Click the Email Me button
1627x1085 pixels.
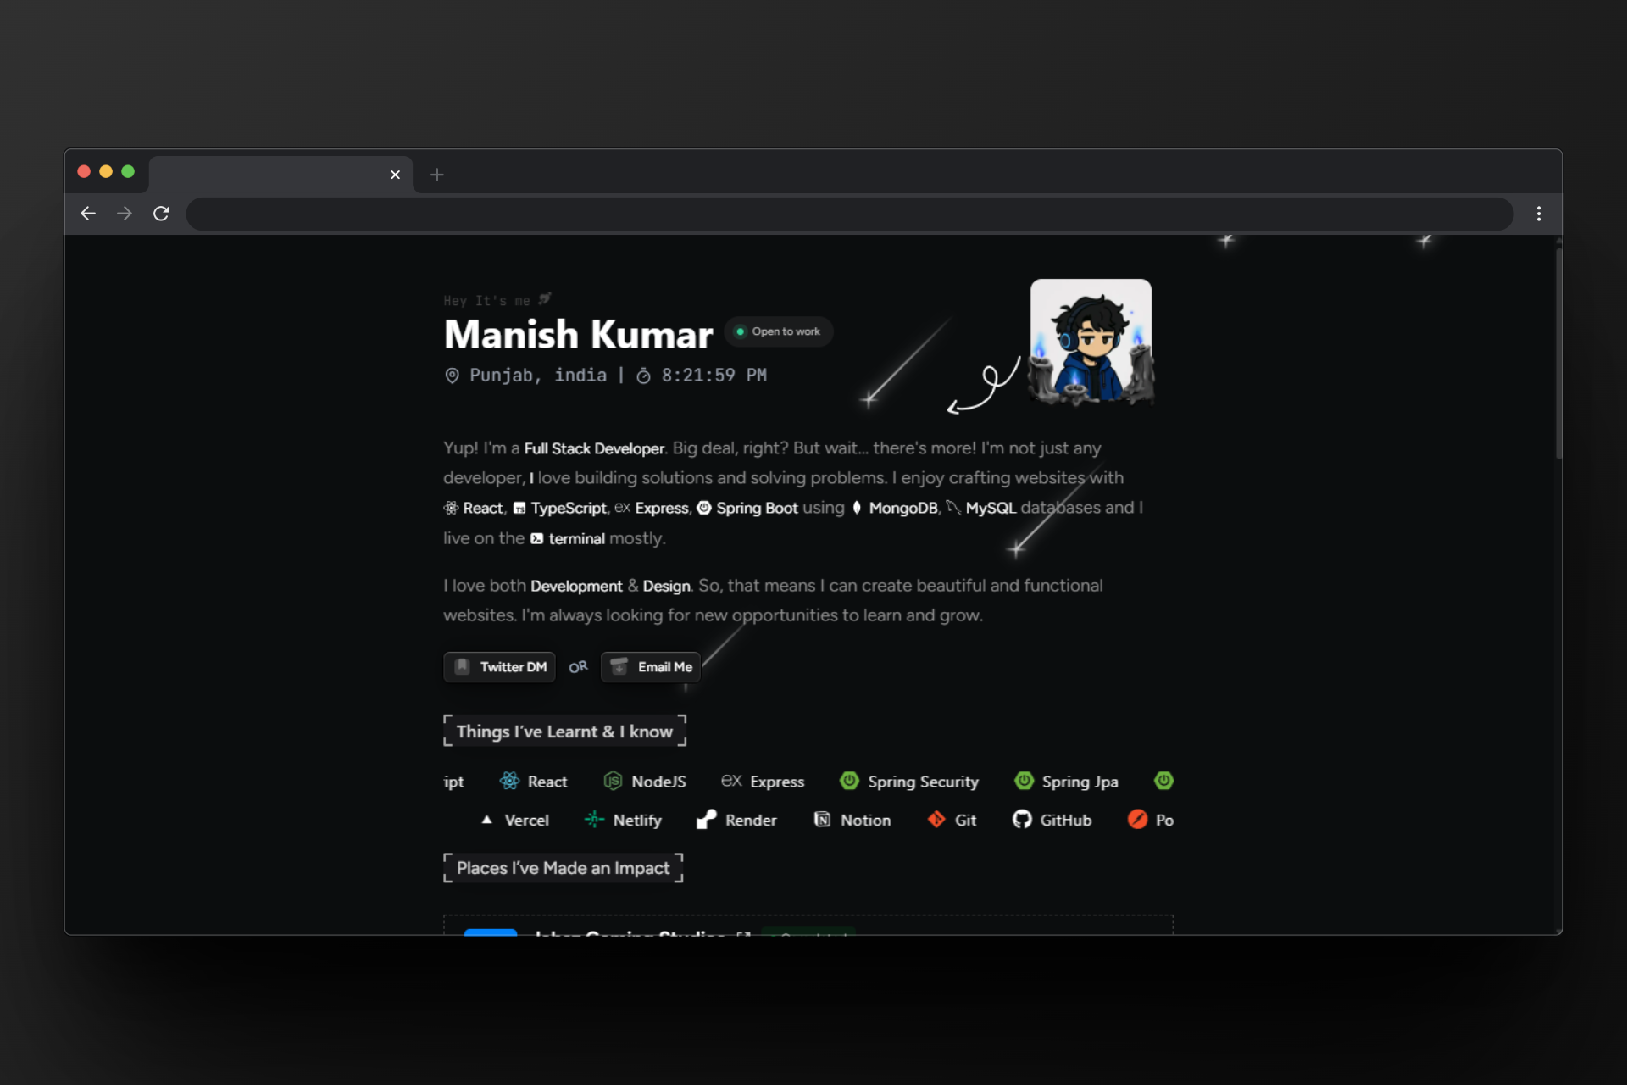point(651,667)
